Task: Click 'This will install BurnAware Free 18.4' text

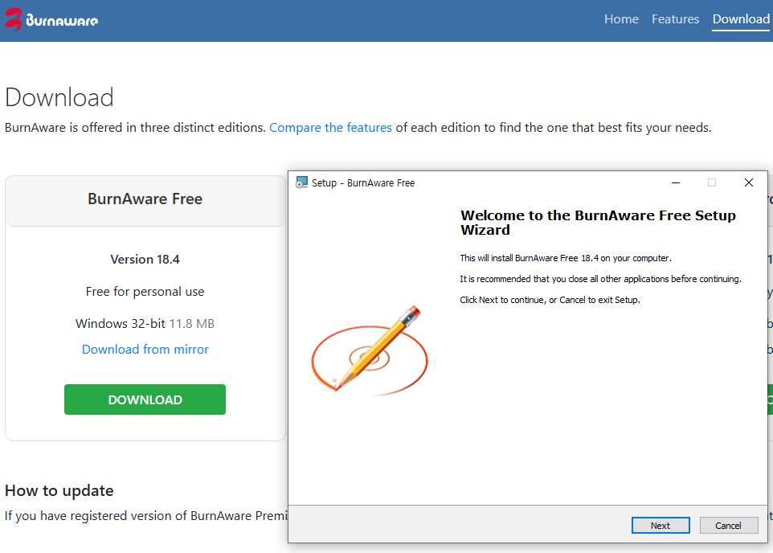Action: click(566, 258)
